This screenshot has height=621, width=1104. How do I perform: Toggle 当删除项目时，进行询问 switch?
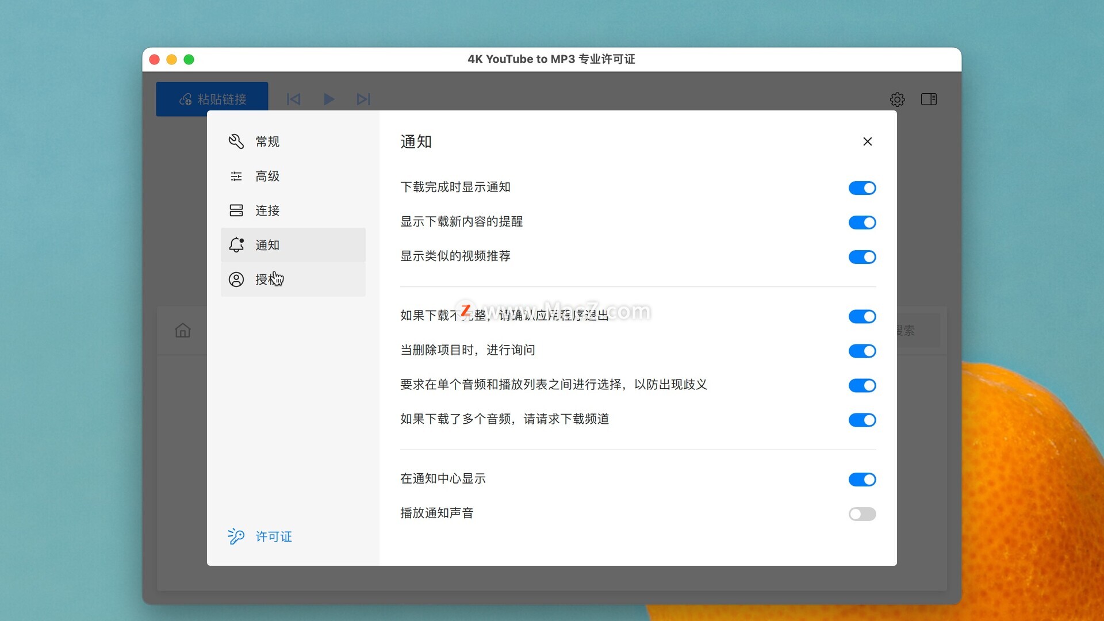click(862, 351)
